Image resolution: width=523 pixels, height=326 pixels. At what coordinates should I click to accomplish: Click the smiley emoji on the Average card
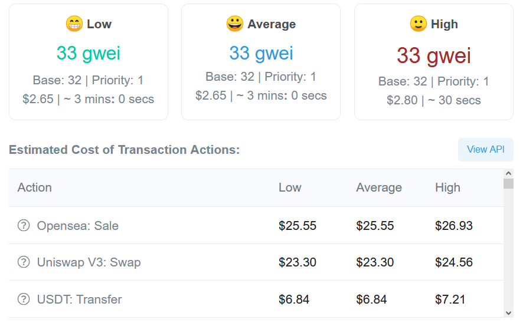(235, 24)
